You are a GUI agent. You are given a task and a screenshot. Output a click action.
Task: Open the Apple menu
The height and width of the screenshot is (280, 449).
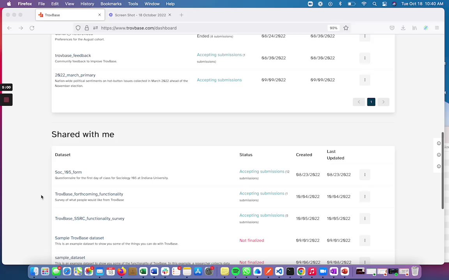coord(9,4)
